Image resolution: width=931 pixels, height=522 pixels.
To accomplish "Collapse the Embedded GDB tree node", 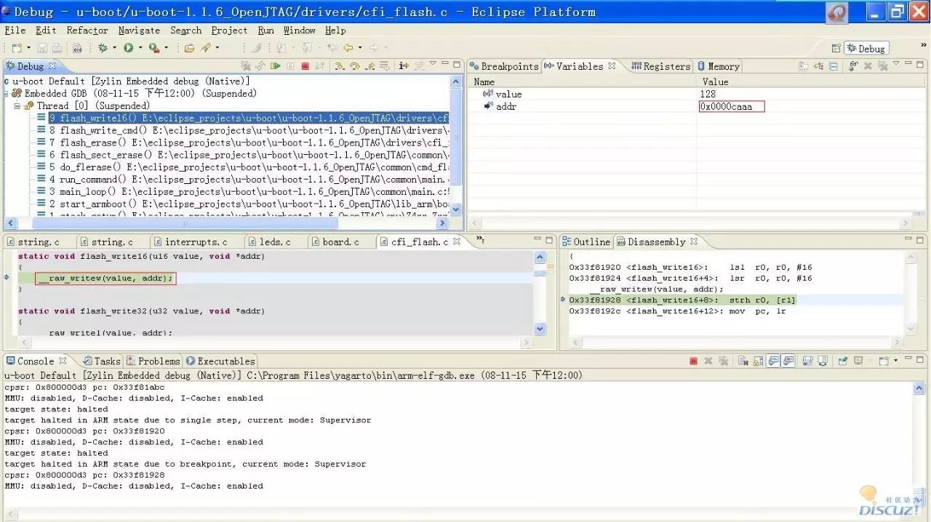I will (x=7, y=93).
